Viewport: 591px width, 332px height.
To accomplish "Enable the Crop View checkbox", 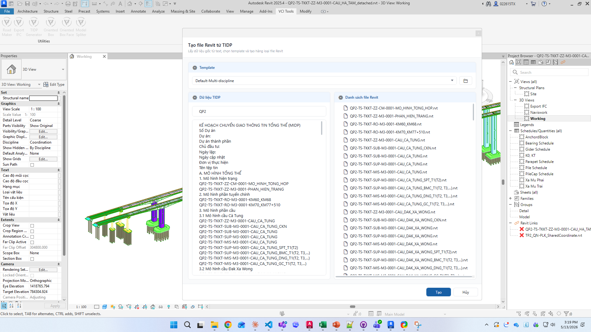I will [x=32, y=226].
